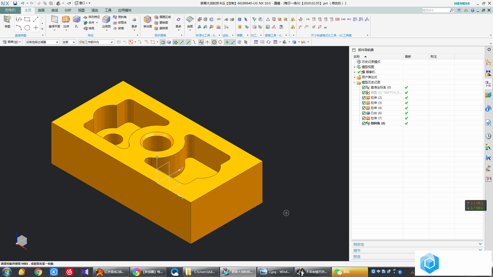
Task: Open the 仅在工作部件内 dropdown
Action: [x=96, y=42]
